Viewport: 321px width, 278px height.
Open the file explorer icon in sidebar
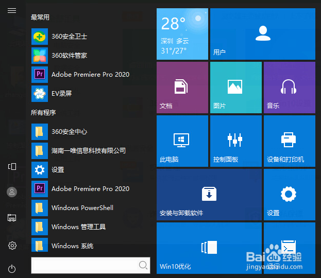[x=12, y=218]
